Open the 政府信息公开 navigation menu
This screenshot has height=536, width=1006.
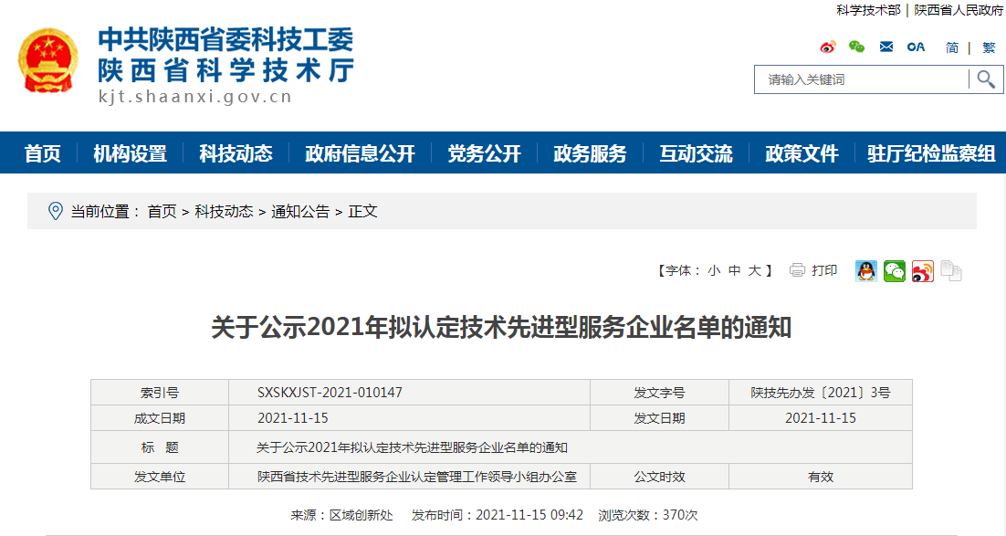click(360, 154)
